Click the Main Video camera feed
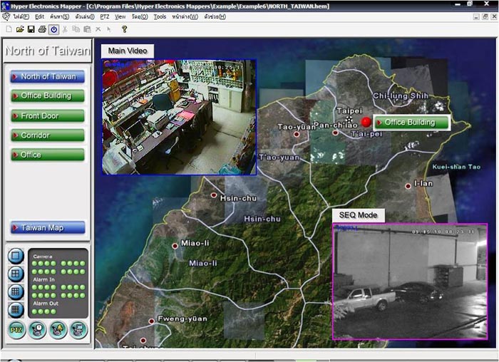The width and height of the screenshot is (499, 362). click(x=179, y=117)
